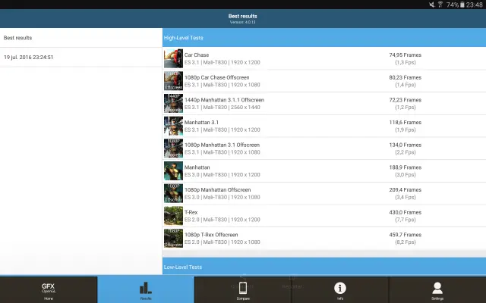
Task: Open the GFX OpenGL Home tab
Action: [x=49, y=289]
